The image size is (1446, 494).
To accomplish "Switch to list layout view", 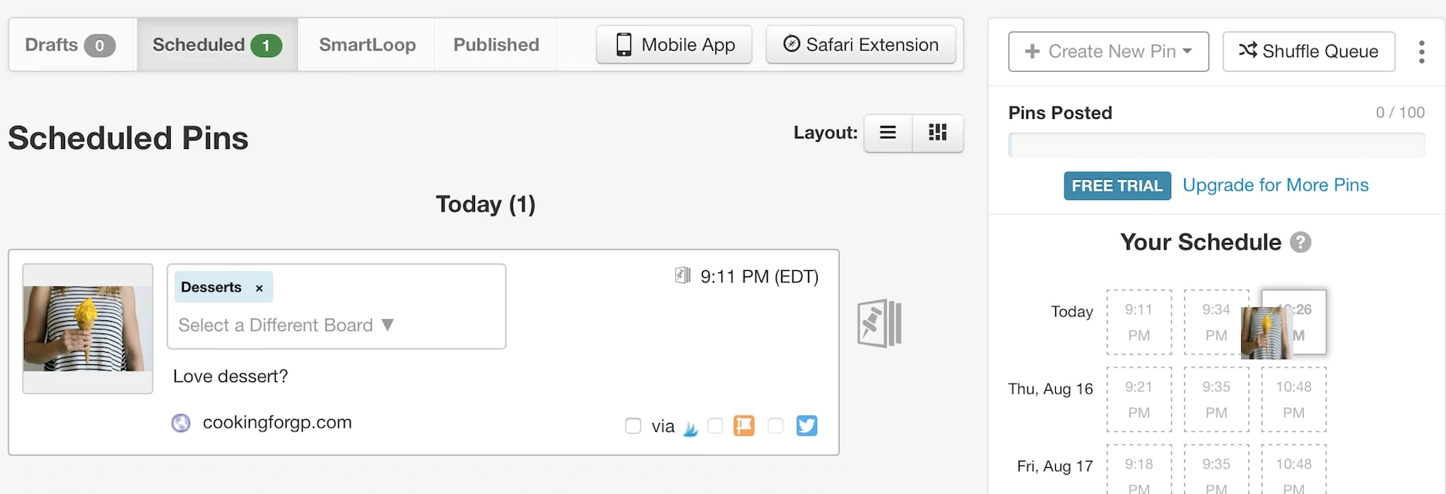I will pos(888,133).
